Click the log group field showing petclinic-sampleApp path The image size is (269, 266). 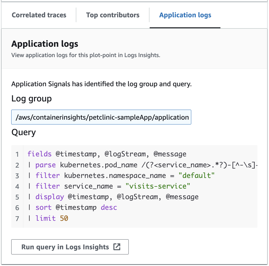[101, 117]
